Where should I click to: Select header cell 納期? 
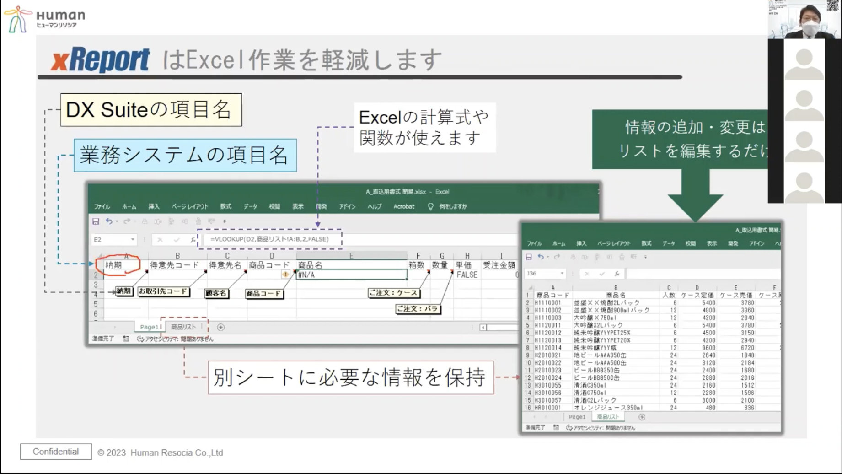tap(126, 265)
